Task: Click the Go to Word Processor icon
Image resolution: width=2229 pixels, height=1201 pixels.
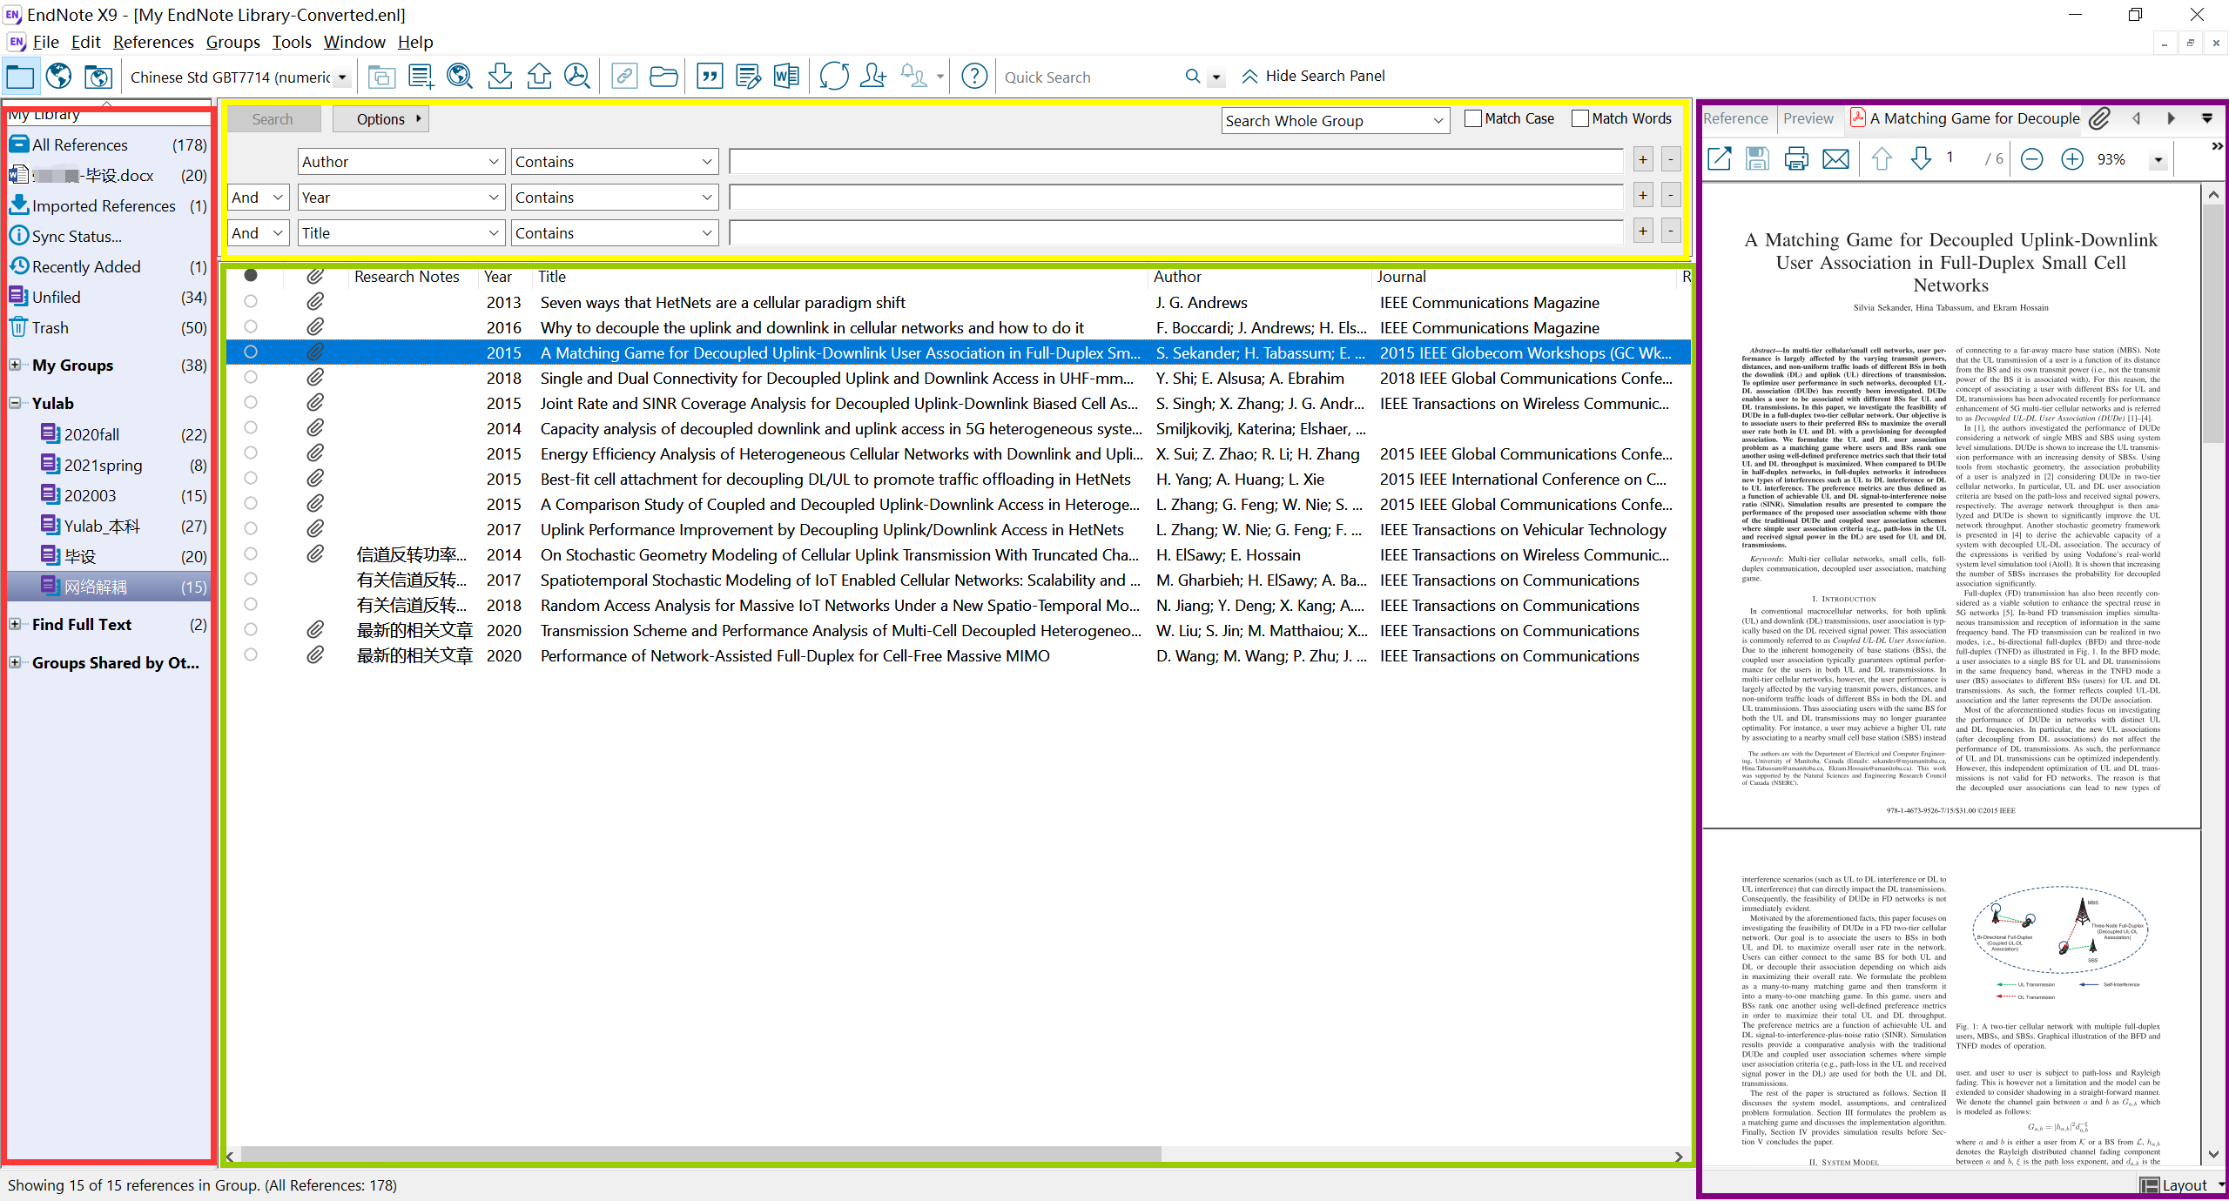Action: [x=786, y=77]
